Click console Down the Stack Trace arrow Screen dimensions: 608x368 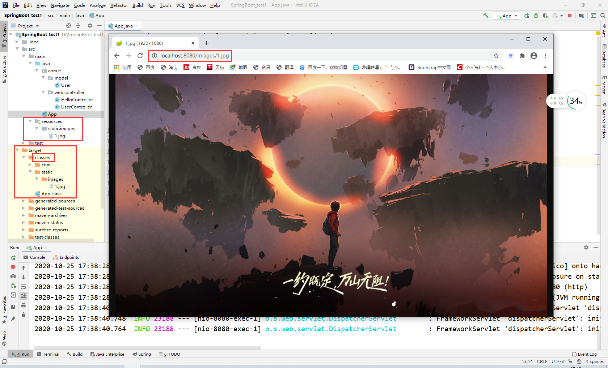[24, 277]
